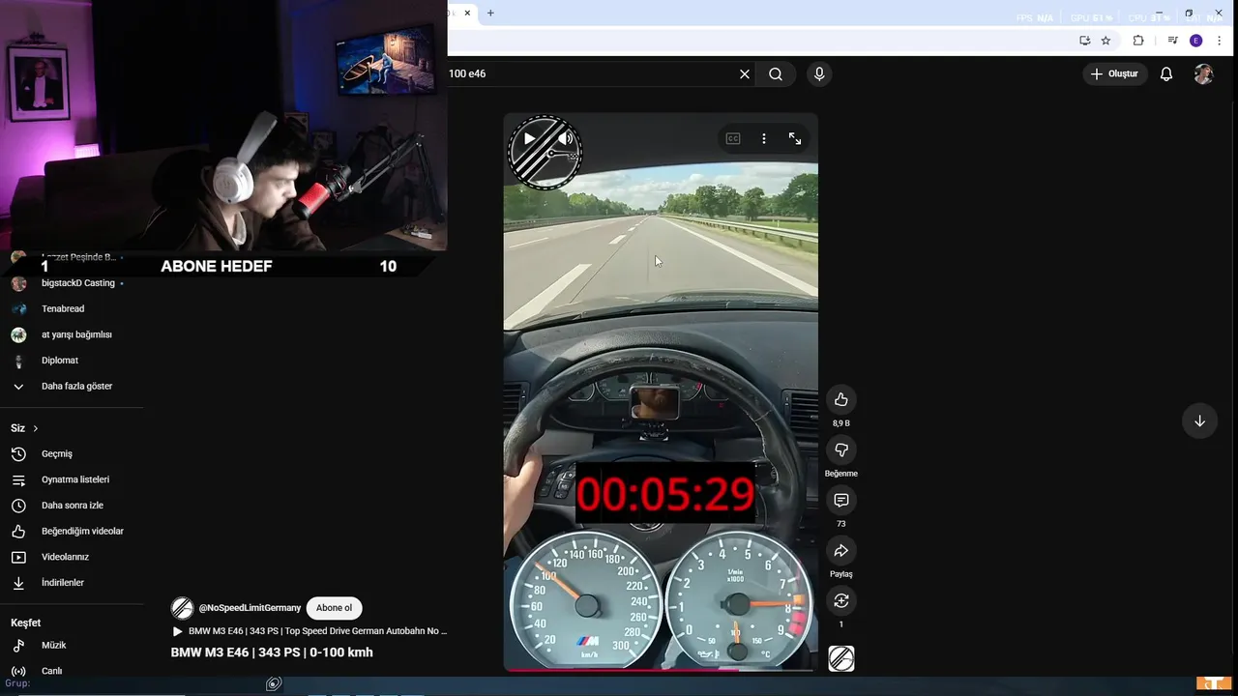1238x696 pixels.
Task: Like the Short with thumbs up
Action: (841, 399)
